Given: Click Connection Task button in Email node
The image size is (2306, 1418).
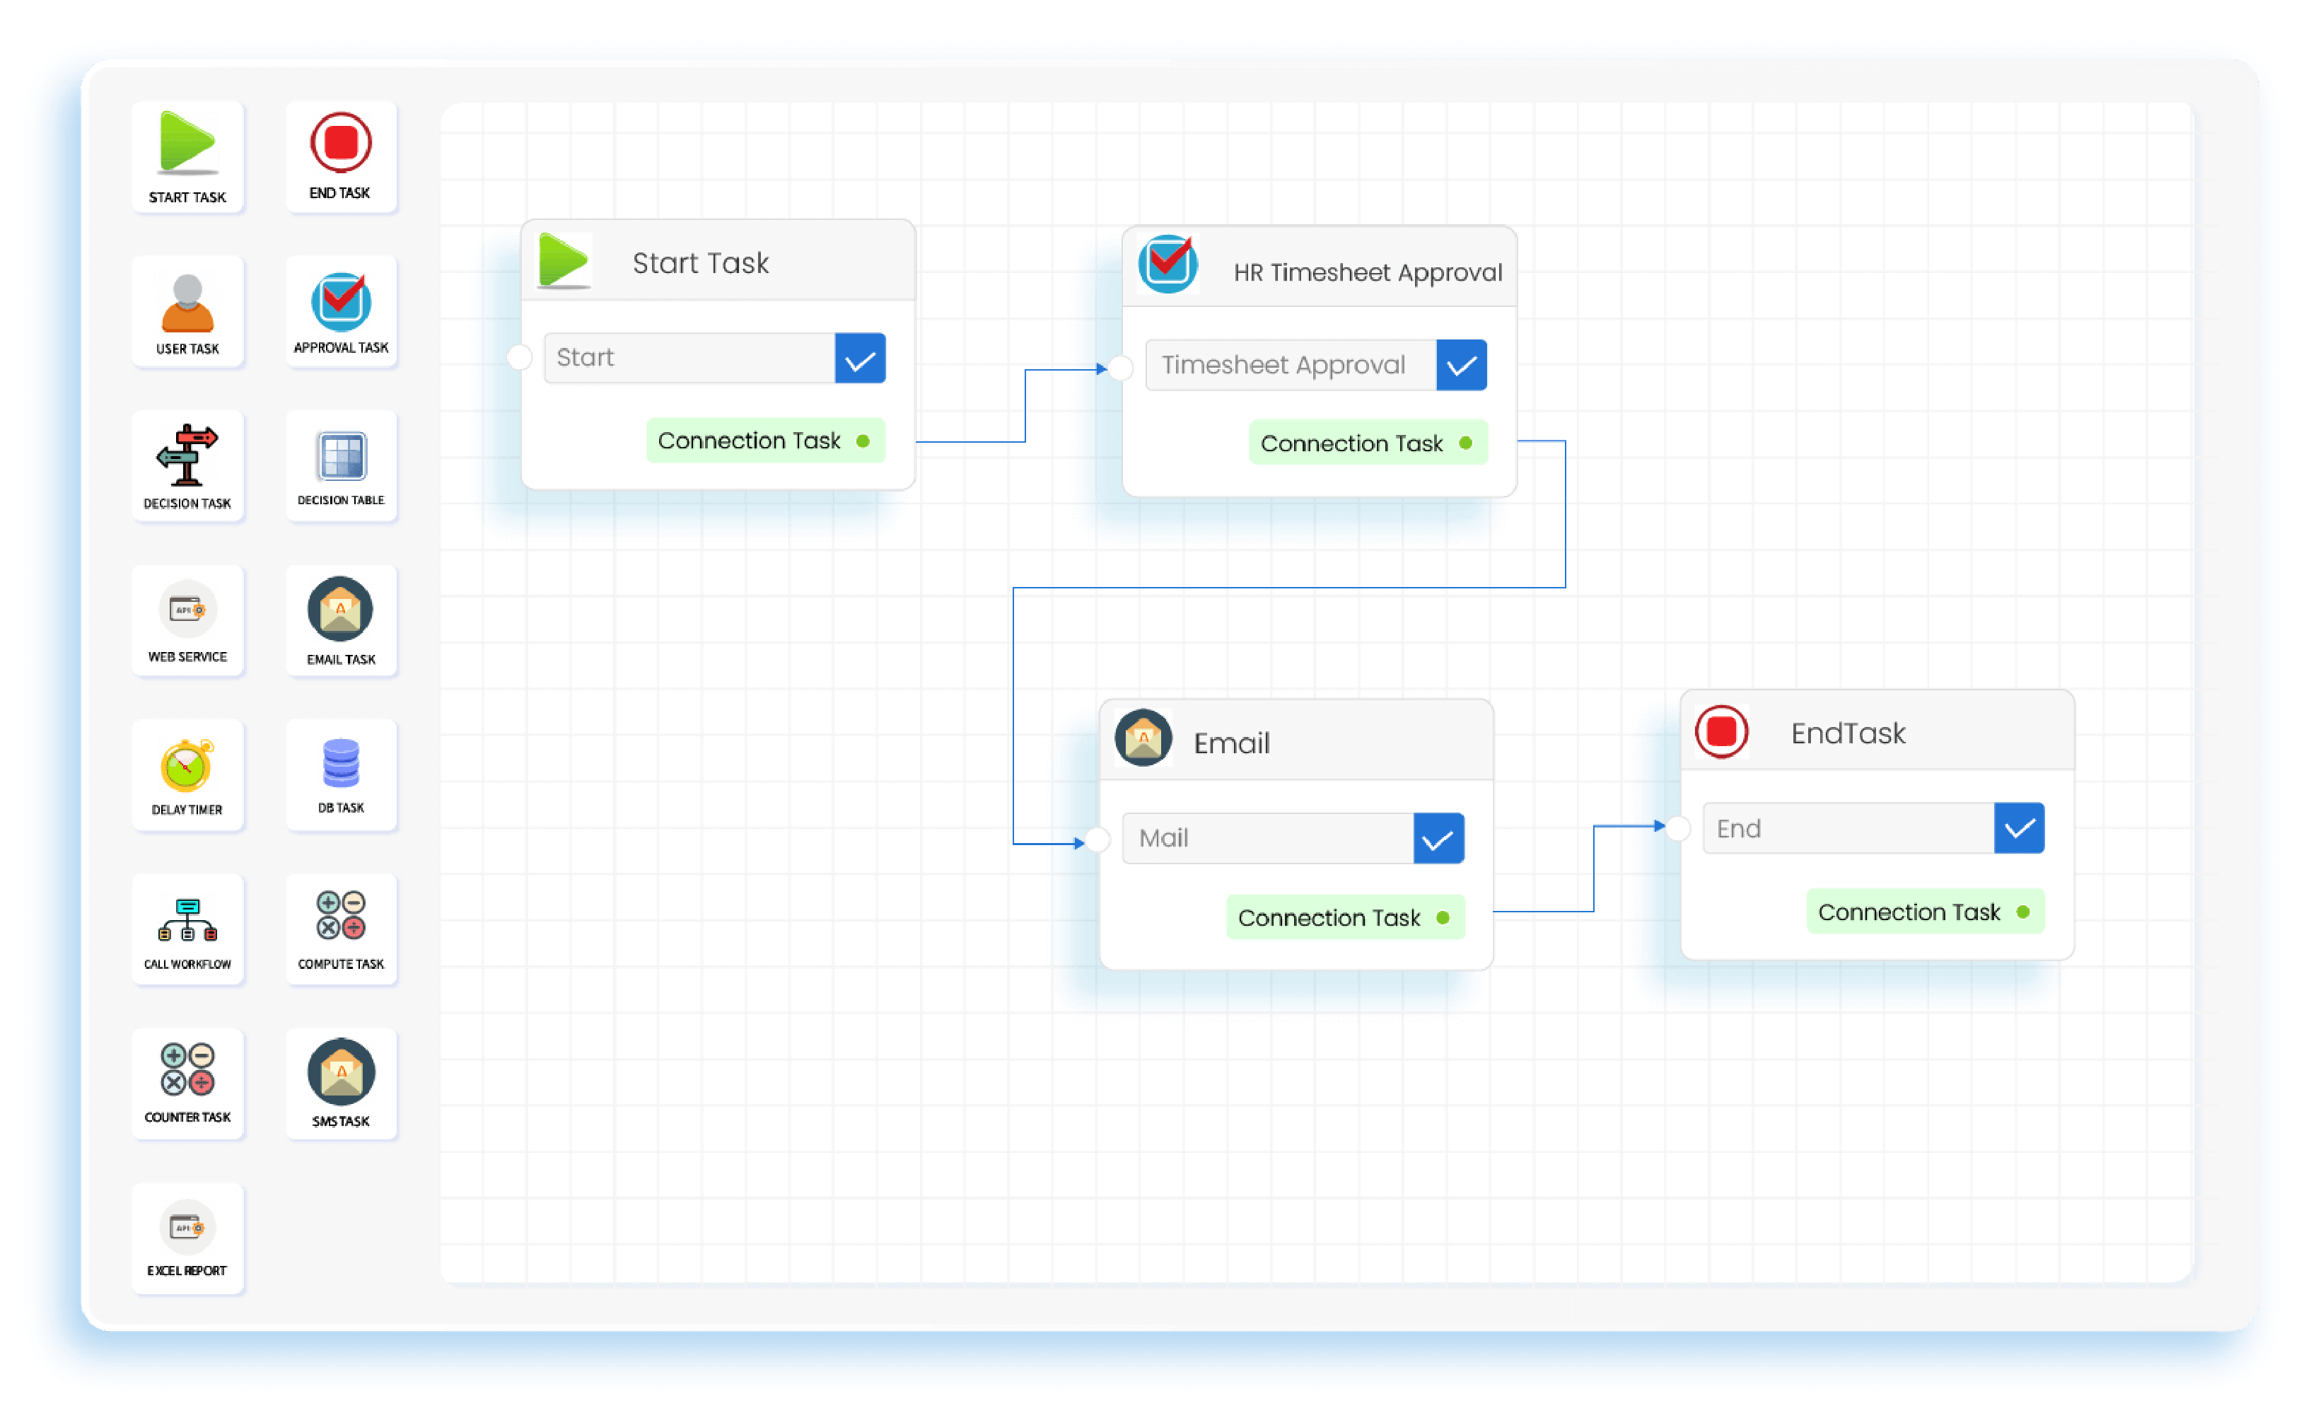Looking at the screenshot, I should click(1345, 917).
